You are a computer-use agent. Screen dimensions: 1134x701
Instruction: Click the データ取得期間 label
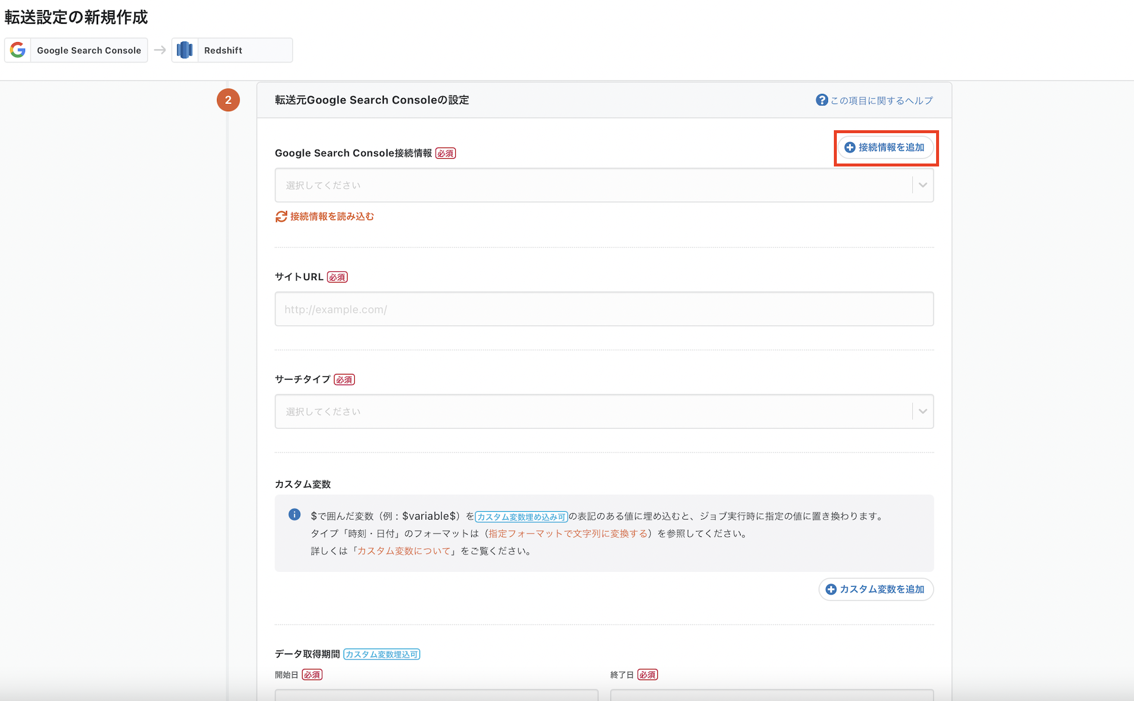[x=307, y=654]
